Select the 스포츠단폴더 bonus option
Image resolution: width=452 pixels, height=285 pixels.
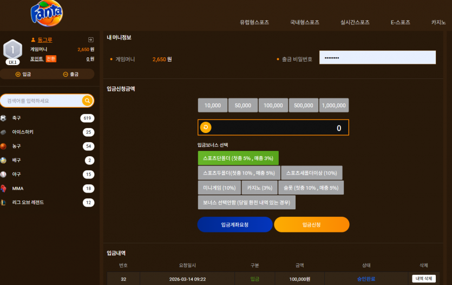[x=238, y=158]
